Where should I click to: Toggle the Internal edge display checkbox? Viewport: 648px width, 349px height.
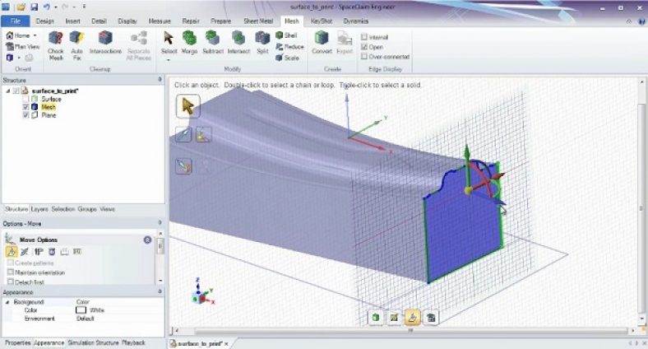point(364,37)
